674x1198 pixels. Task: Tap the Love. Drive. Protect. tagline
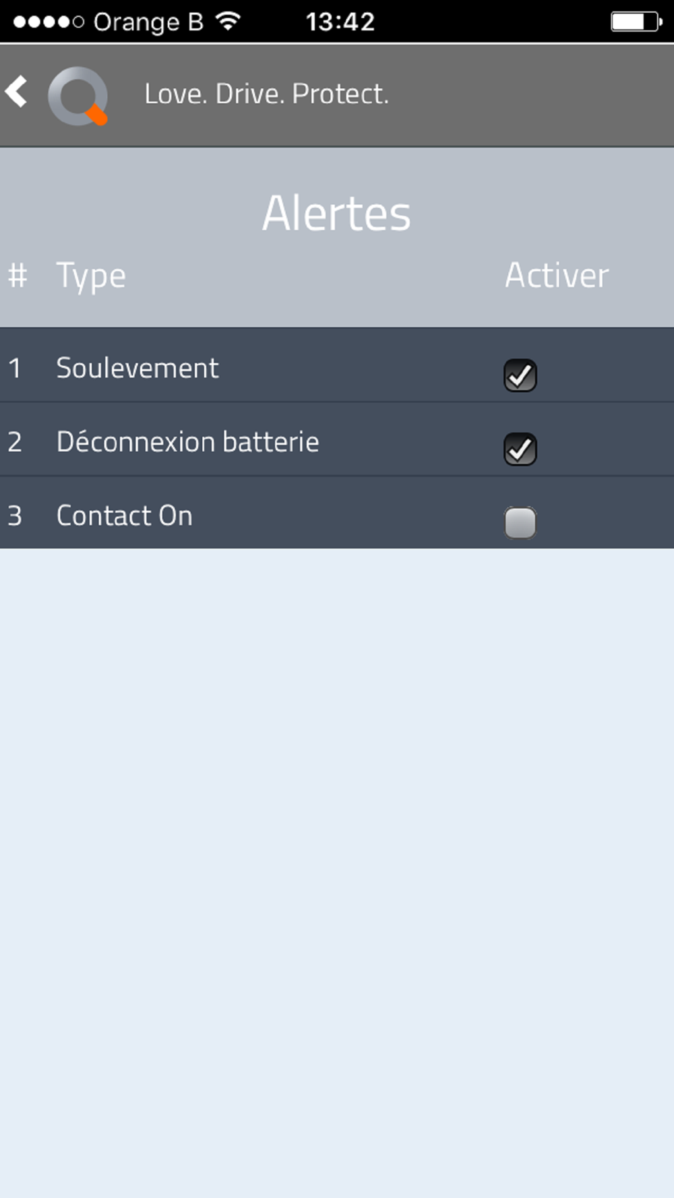point(267,94)
